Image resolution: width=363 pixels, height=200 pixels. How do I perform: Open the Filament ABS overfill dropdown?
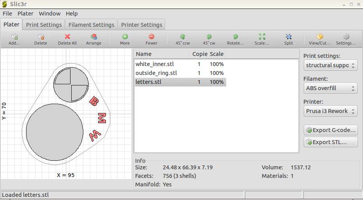(330, 88)
